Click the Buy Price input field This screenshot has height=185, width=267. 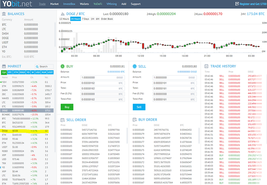pos(102,83)
